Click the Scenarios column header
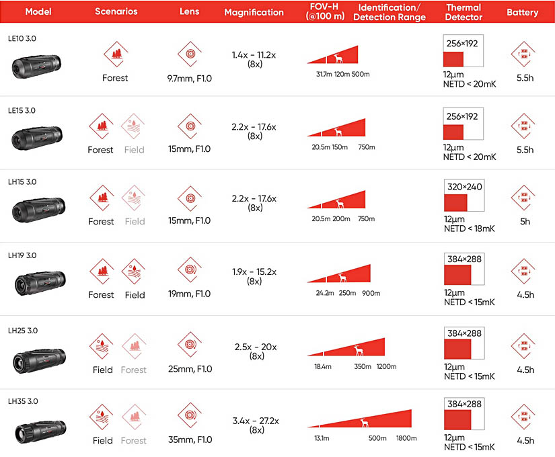Screen dimensions: 555x457 [116, 12]
